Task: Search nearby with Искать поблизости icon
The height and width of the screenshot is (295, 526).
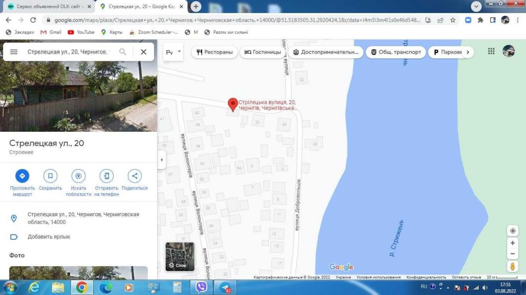Action: (x=78, y=176)
